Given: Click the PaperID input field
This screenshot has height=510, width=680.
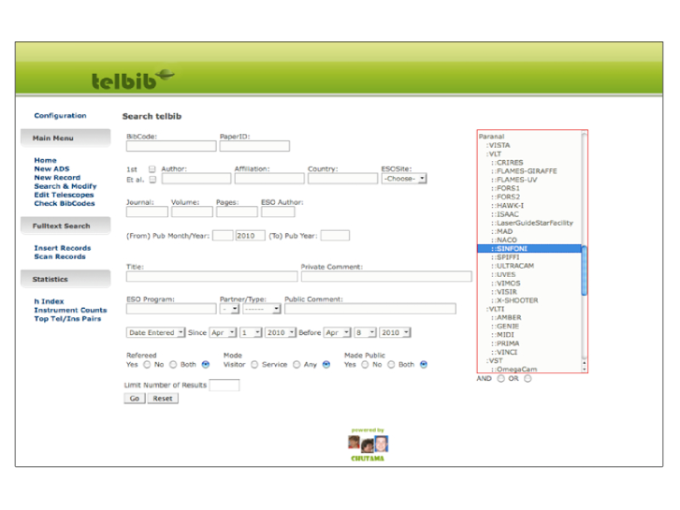Looking at the screenshot, I should point(254,146).
